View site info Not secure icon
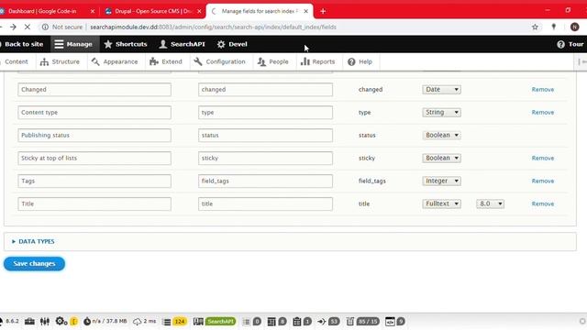 (x=45, y=27)
